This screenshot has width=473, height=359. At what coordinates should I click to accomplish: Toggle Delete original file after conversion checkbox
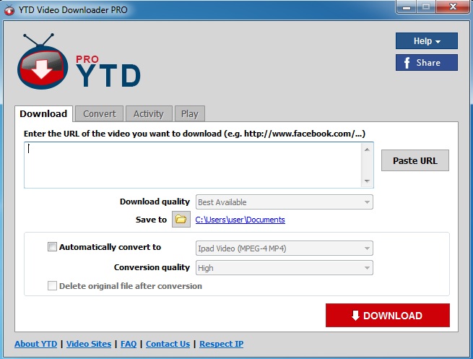(x=52, y=286)
